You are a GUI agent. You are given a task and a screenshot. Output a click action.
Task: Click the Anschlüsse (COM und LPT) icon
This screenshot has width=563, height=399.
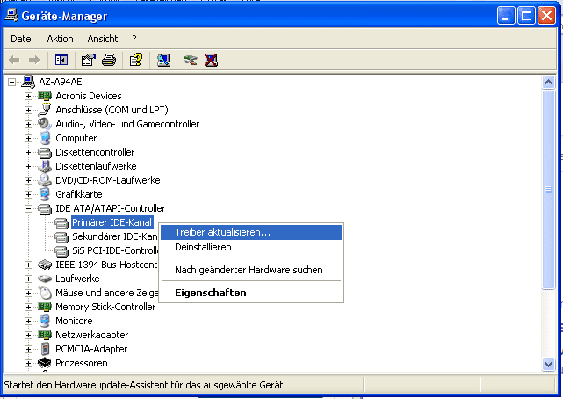coord(45,110)
